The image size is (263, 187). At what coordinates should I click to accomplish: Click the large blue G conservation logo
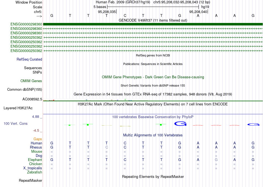click(x=180, y=124)
